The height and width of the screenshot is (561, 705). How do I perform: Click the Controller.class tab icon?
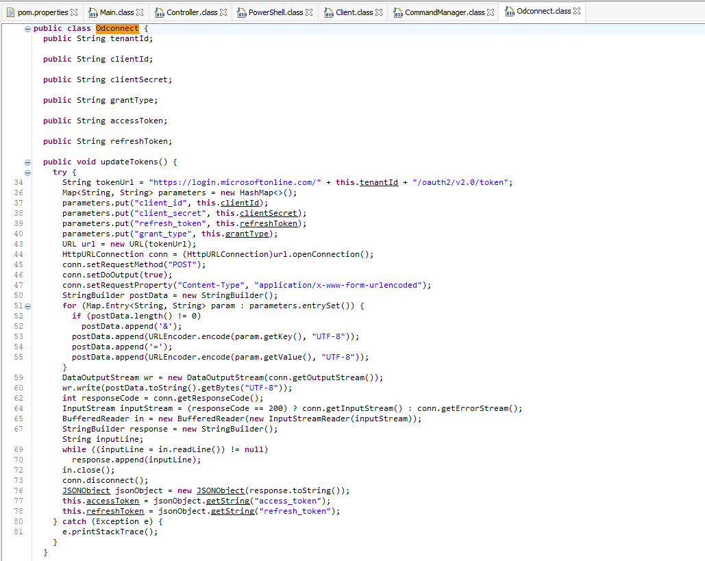click(159, 12)
